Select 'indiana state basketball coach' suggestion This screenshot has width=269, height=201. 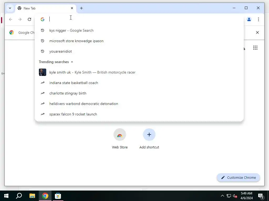(x=139, y=83)
